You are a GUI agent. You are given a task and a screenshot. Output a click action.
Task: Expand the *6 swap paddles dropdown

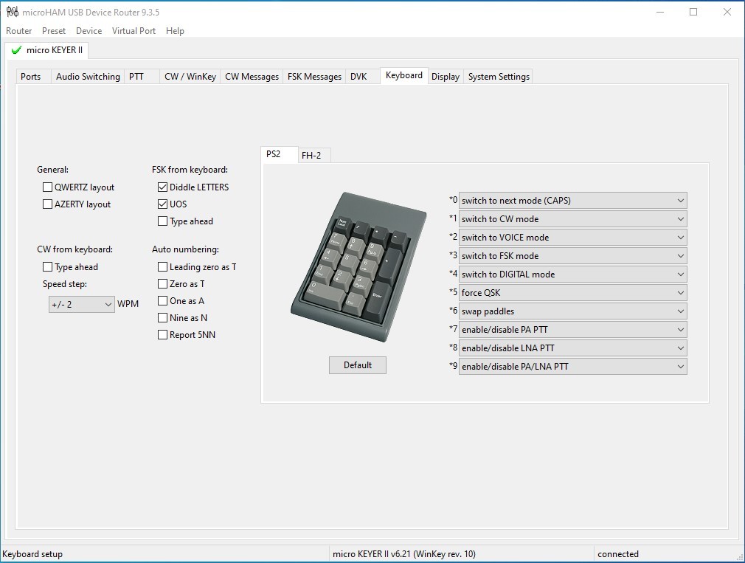click(x=572, y=311)
